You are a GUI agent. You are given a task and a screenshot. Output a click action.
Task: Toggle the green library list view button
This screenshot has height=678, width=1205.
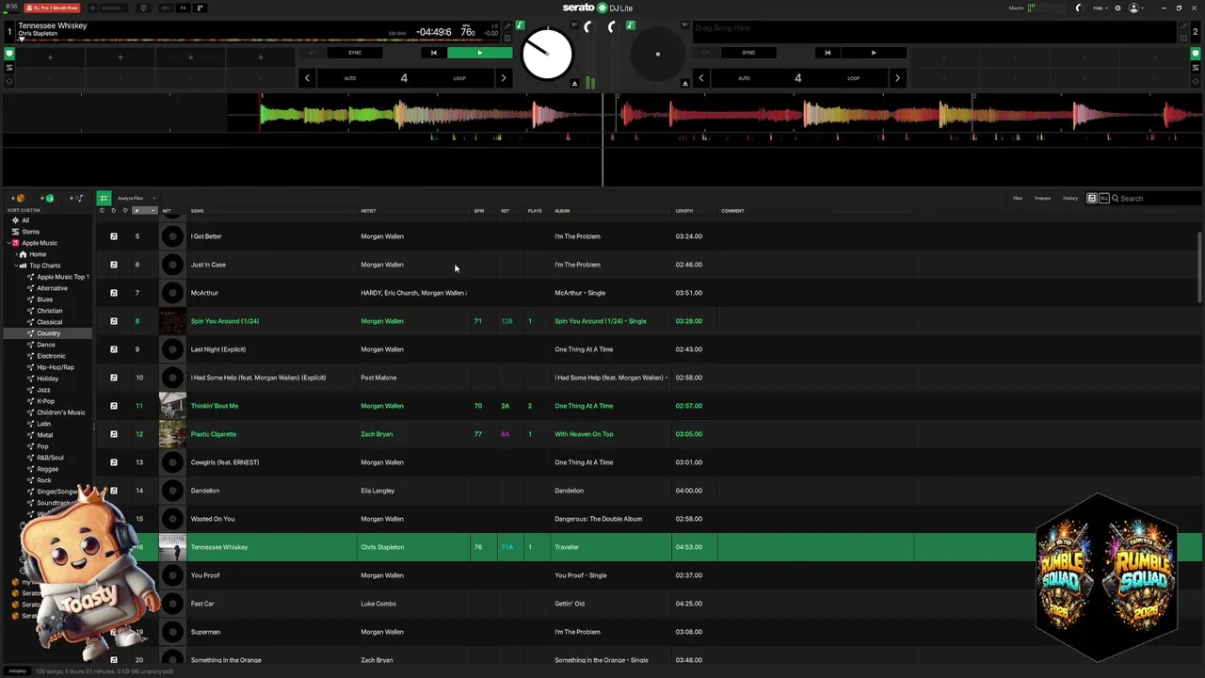(104, 198)
